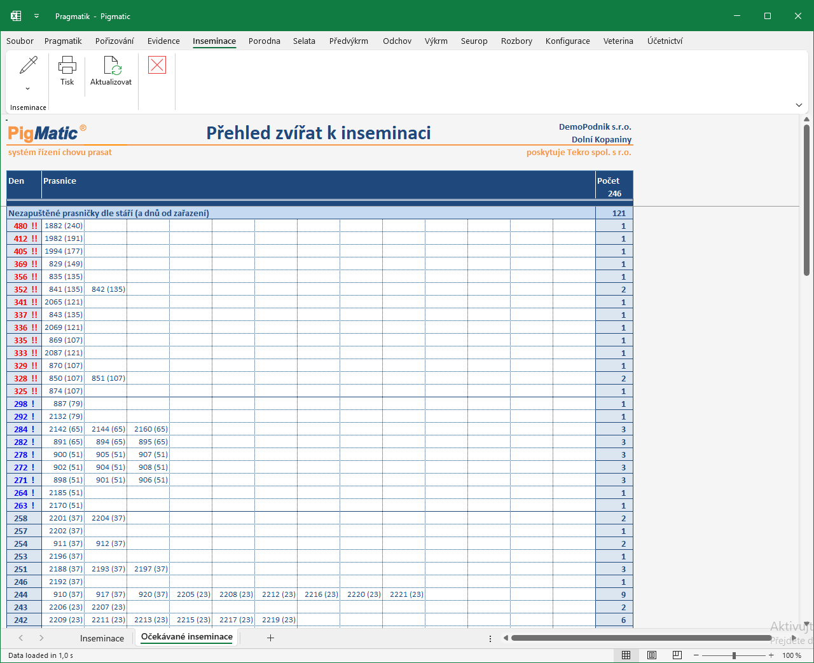814x663 pixels.
Task: Open the quick access toolbar customize arrow
Action: point(36,16)
